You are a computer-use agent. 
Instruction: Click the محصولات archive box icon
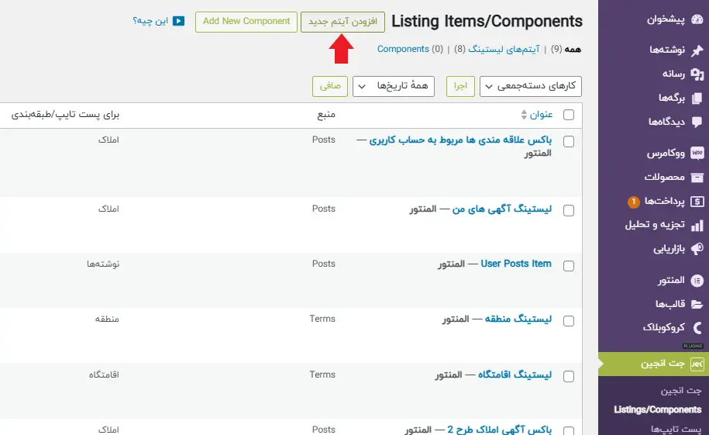(697, 177)
